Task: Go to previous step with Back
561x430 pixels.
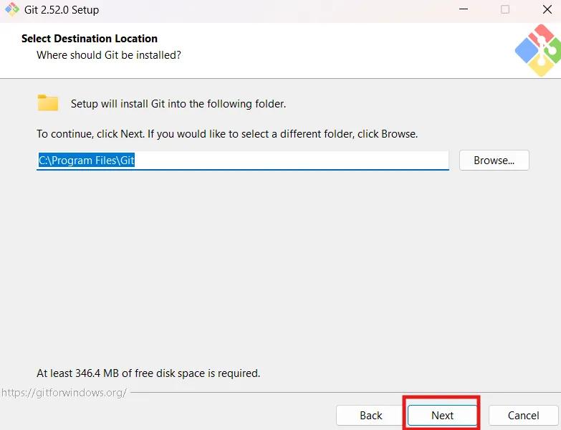Action: pyautogui.click(x=370, y=416)
